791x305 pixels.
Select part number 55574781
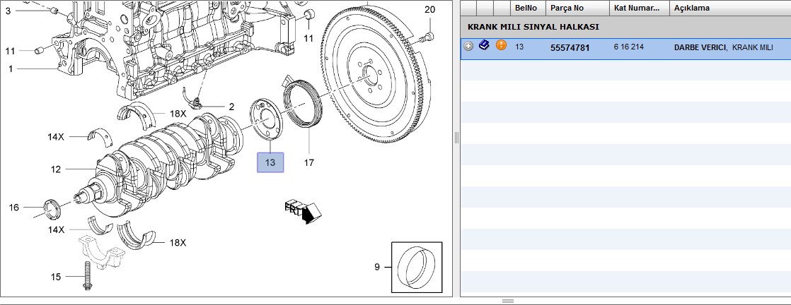[x=570, y=48]
